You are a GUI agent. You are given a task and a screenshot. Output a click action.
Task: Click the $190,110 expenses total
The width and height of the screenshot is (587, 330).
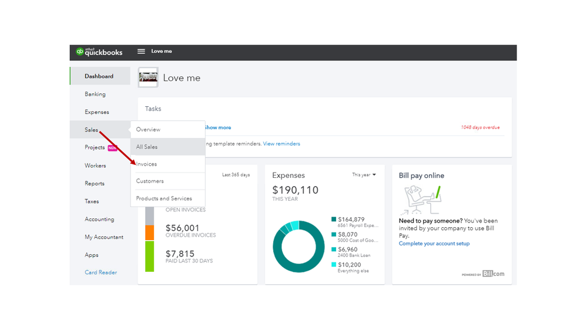click(296, 190)
